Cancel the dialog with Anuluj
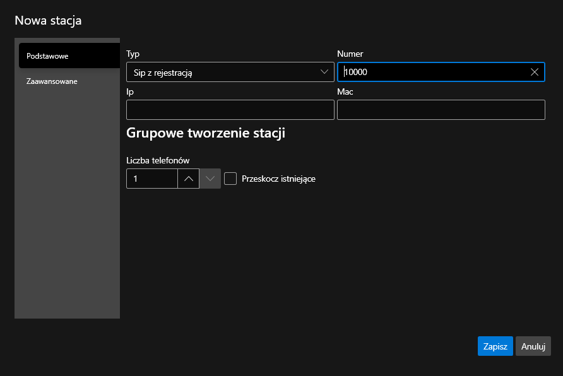Image resolution: width=563 pixels, height=376 pixels. [x=533, y=346]
